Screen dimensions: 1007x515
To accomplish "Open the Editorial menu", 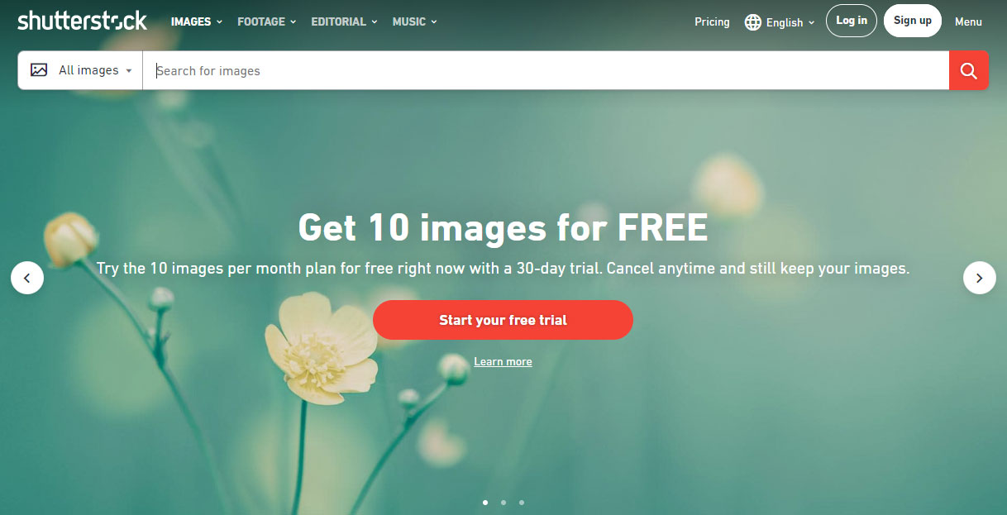I will 345,21.
